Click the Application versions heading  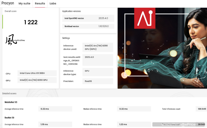71,11
